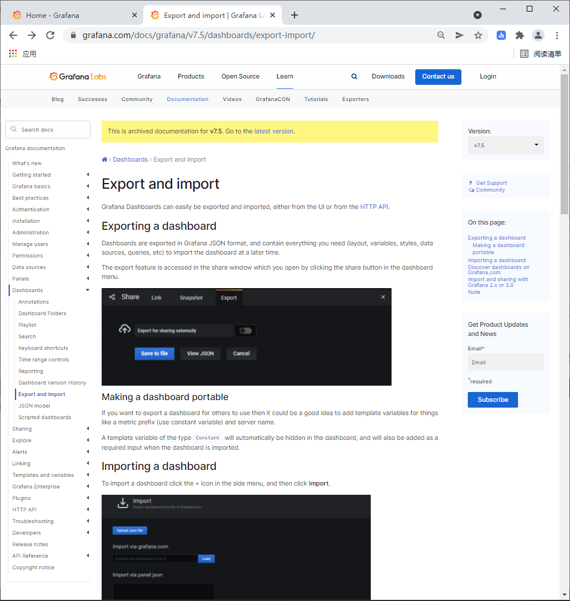The height and width of the screenshot is (601, 570).
Task: Expand the Authentication sidebar section
Action: click(x=88, y=209)
